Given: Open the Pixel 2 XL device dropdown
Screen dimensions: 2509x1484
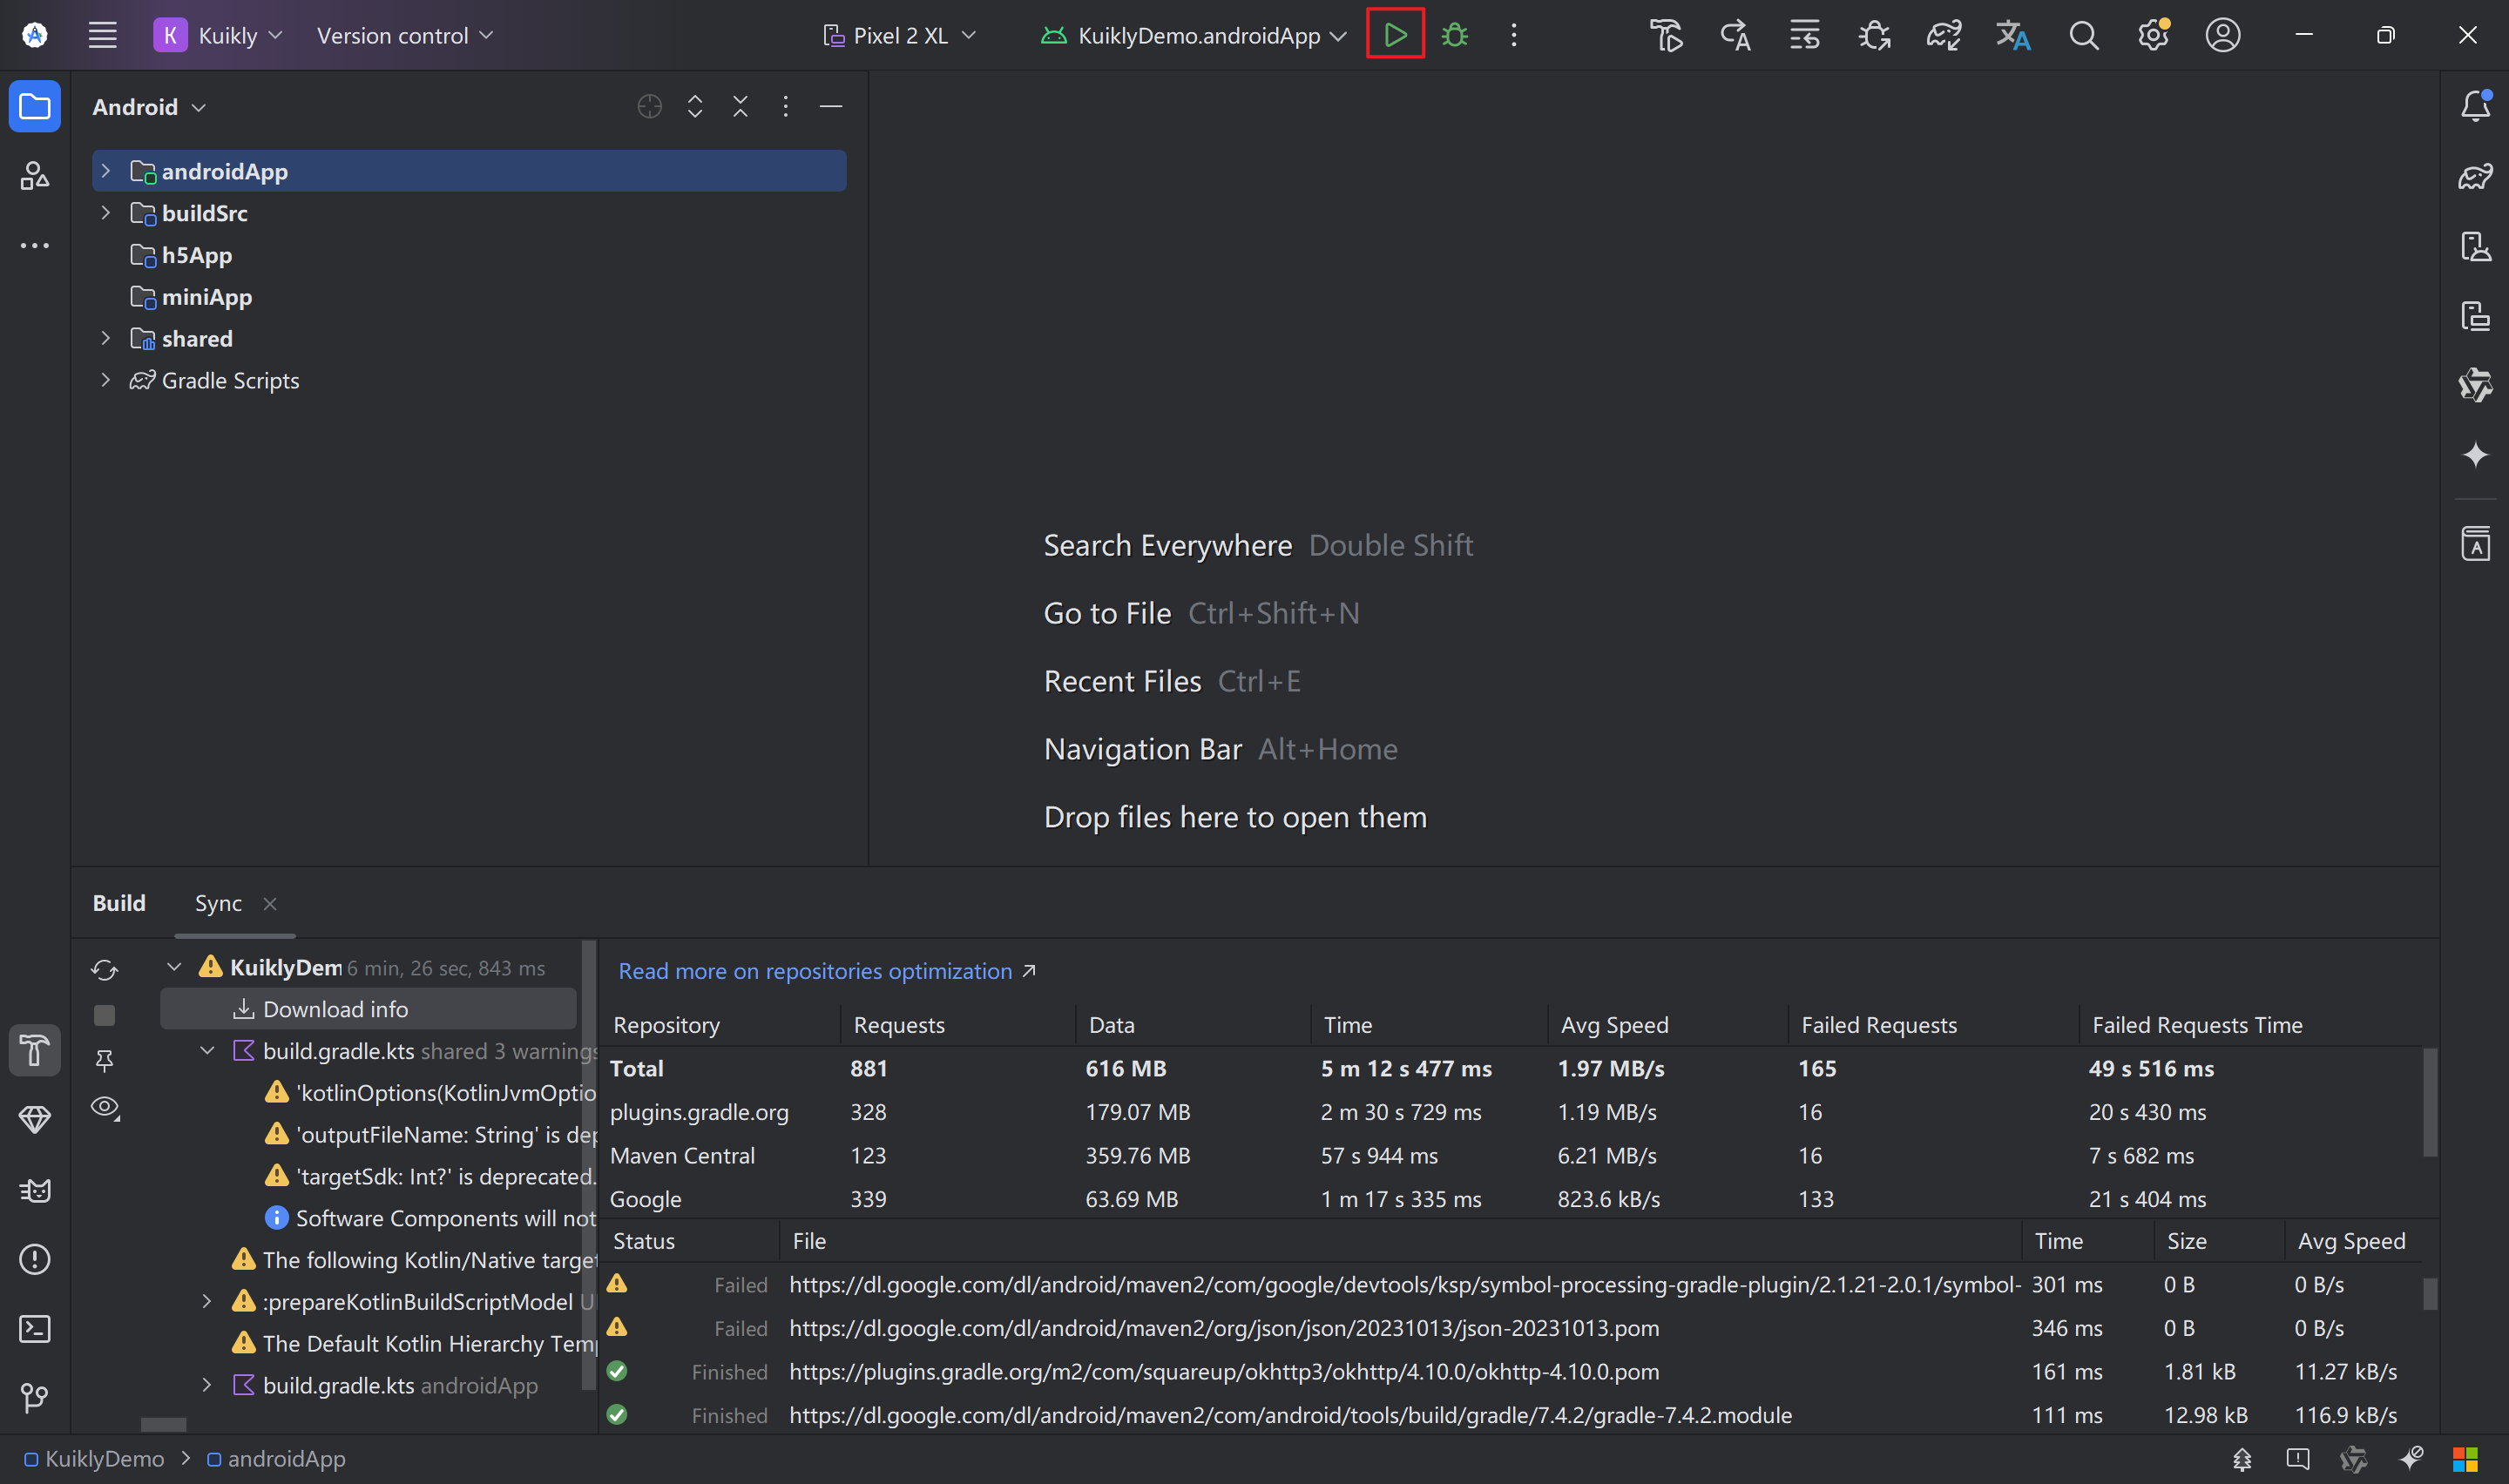Looking at the screenshot, I should tap(899, 36).
